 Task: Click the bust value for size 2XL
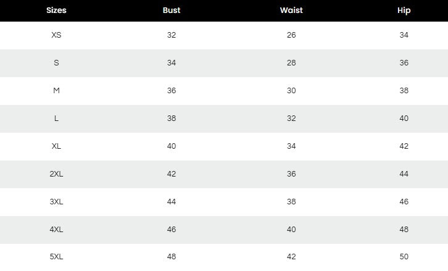click(172, 174)
